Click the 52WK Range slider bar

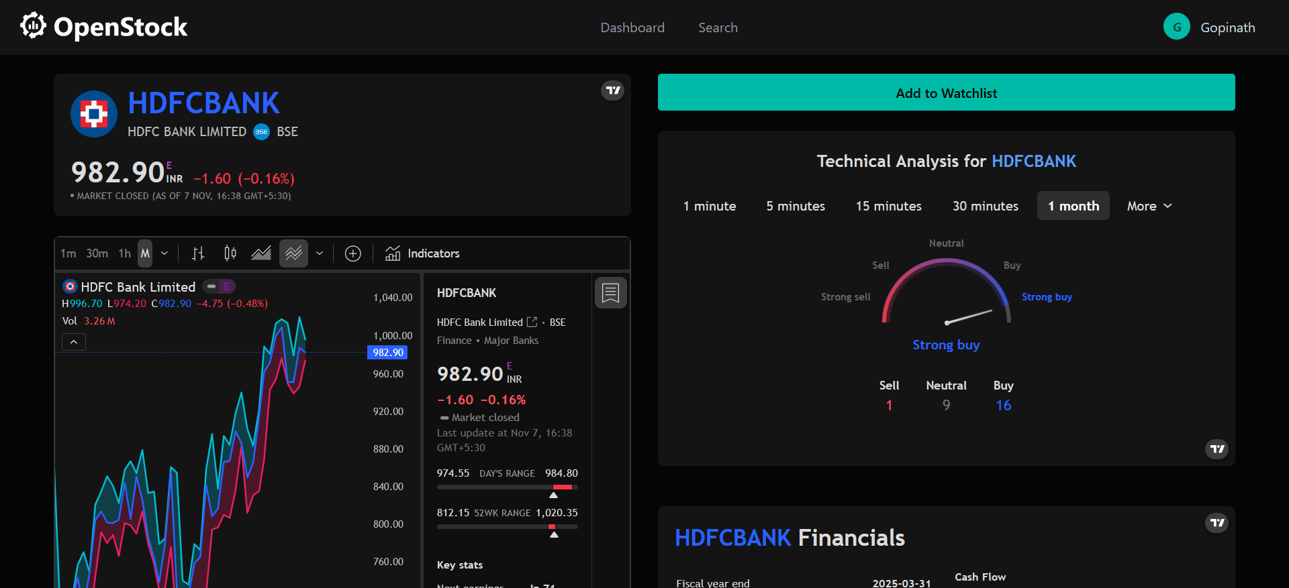(x=507, y=527)
